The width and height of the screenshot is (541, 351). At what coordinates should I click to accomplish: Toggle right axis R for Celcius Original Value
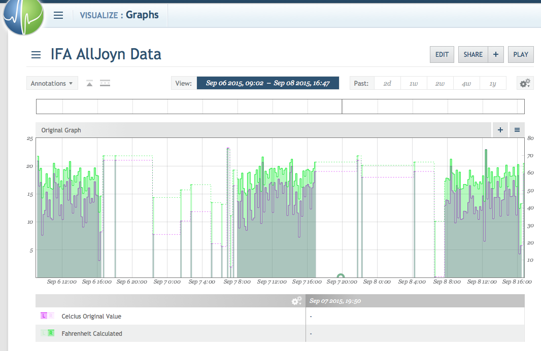pyautogui.click(x=51, y=315)
